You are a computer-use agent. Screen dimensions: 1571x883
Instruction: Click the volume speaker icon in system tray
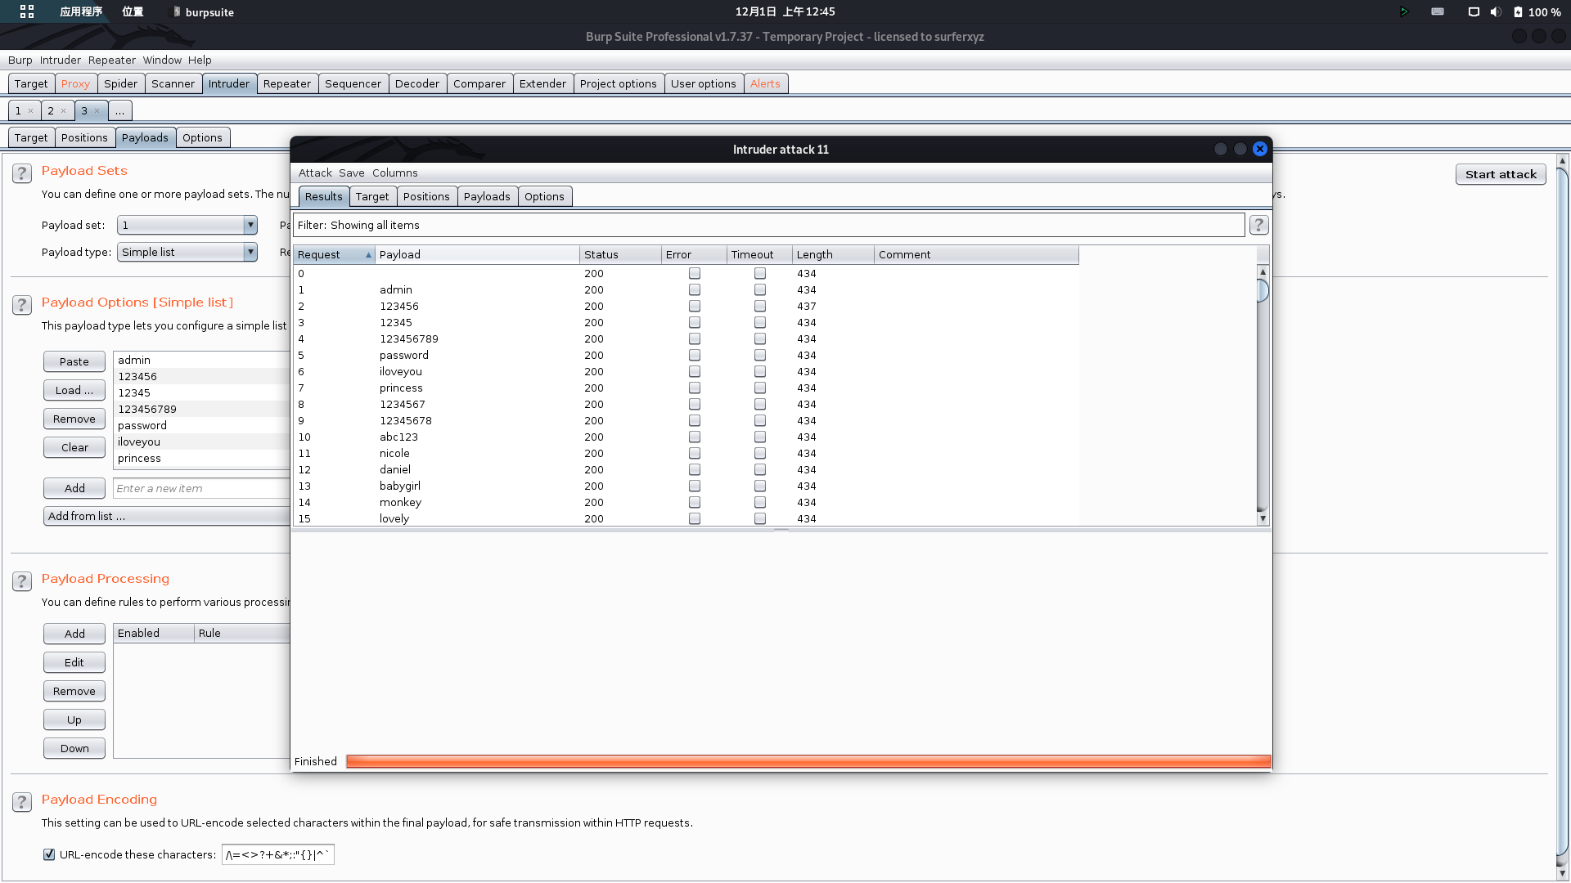1496,11
